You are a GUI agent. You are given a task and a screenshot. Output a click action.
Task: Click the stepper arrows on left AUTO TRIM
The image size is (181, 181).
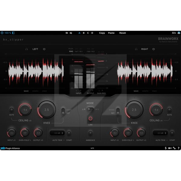pyautogui.click(x=62, y=133)
